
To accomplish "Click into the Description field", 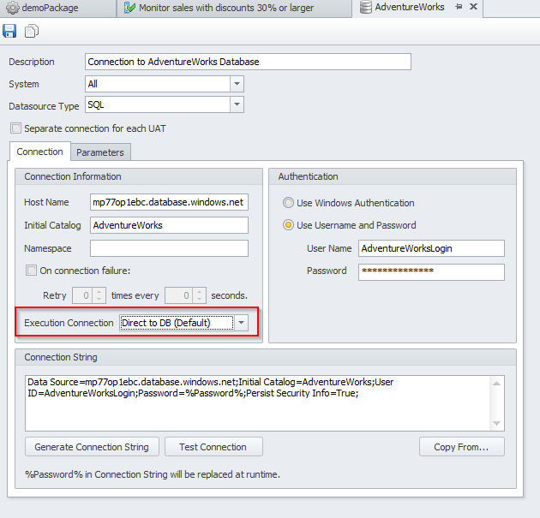I will (248, 62).
